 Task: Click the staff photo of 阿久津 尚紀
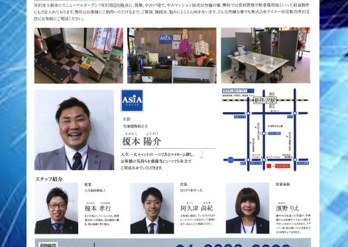pyautogui.click(x=152, y=208)
